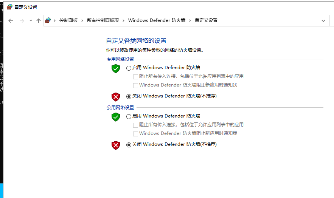Expand the chevron right after 控制面板 breadcrumb

tap(82, 20)
